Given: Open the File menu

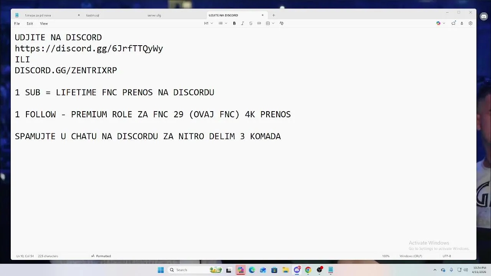Looking at the screenshot, I should tap(17, 24).
